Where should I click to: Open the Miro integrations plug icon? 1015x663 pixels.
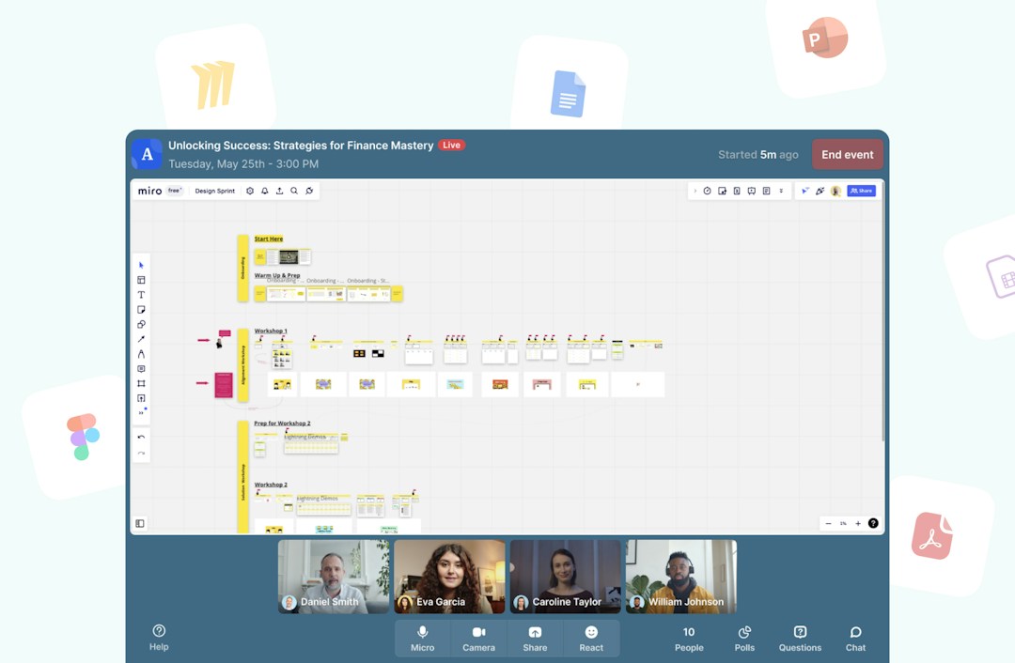[309, 191]
